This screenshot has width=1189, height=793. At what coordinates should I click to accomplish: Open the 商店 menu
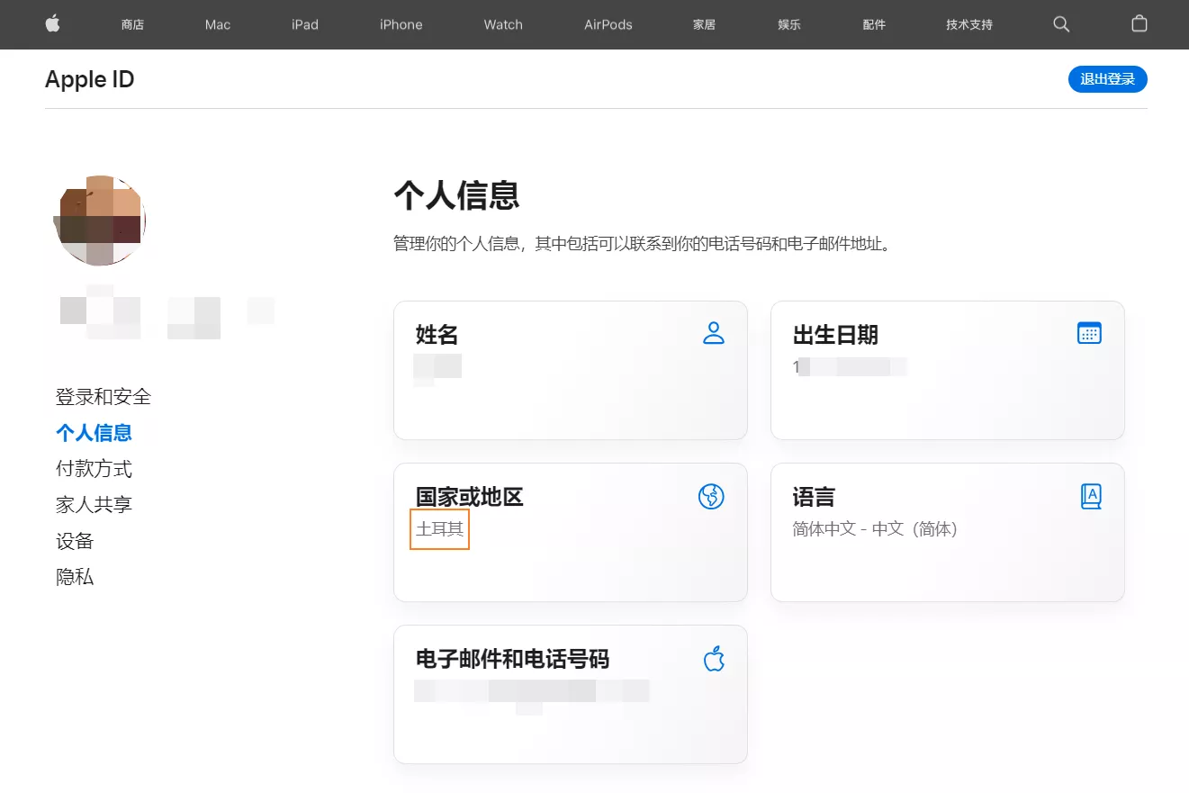tap(132, 24)
